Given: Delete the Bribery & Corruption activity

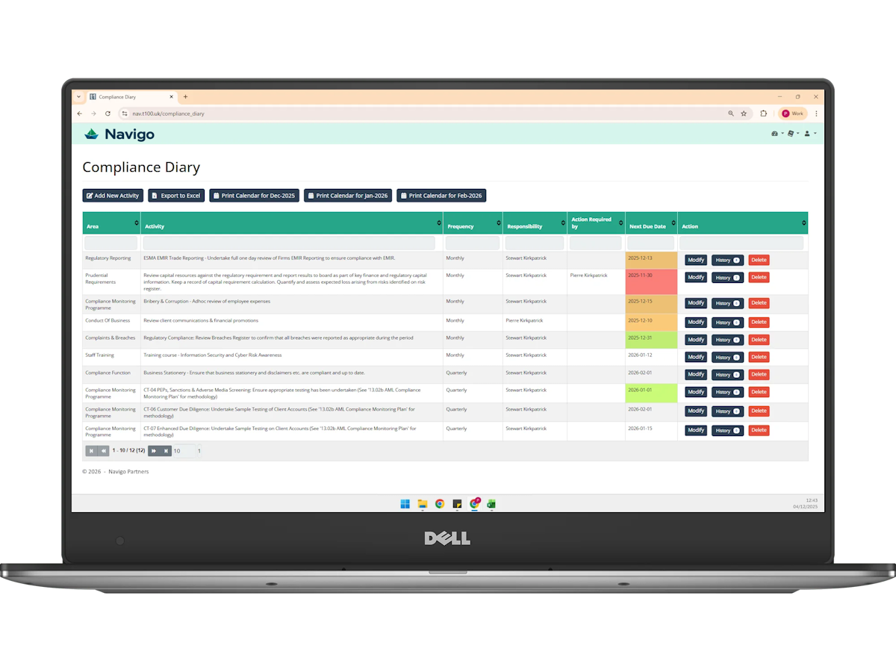Looking at the screenshot, I should [x=759, y=303].
